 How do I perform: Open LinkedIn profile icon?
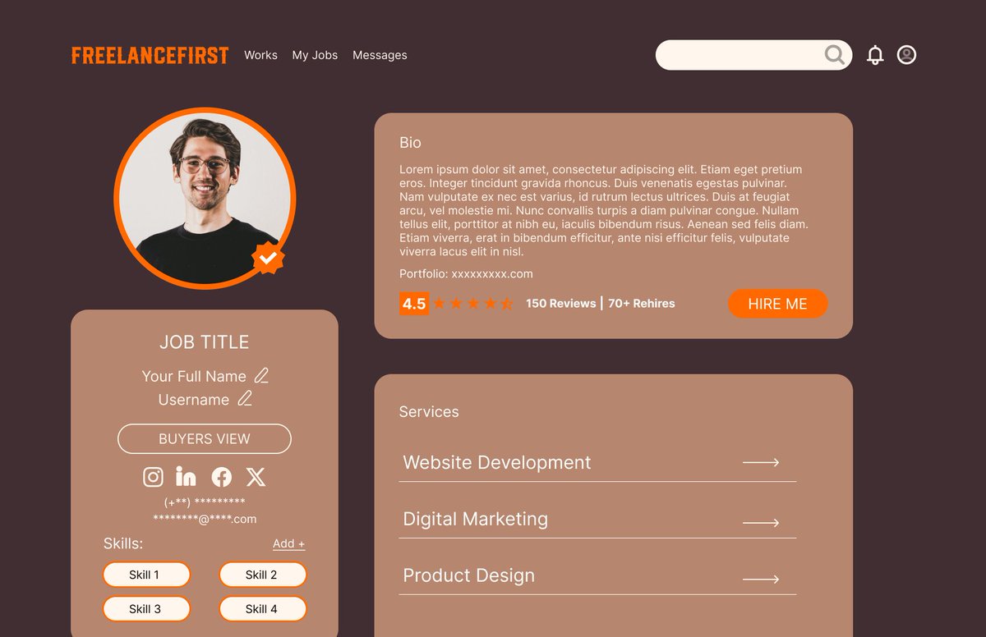(187, 476)
